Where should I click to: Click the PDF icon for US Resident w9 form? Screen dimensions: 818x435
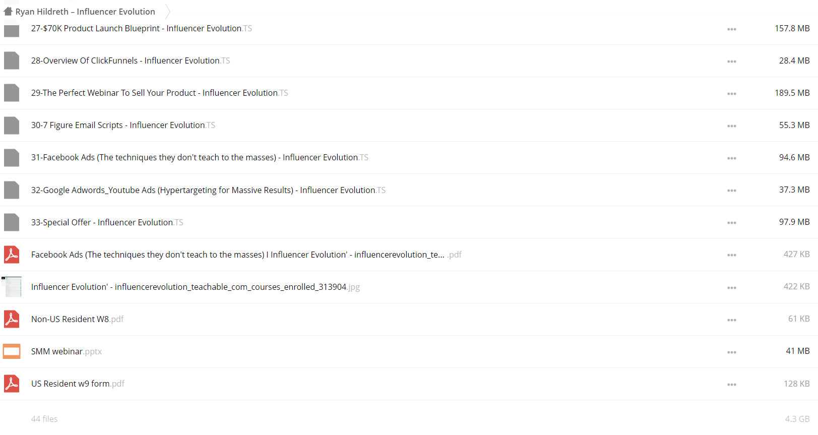click(x=12, y=384)
